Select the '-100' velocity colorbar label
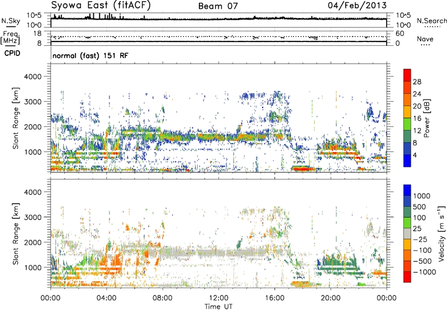Viewport: 447px width, 310px height. pos(422,250)
